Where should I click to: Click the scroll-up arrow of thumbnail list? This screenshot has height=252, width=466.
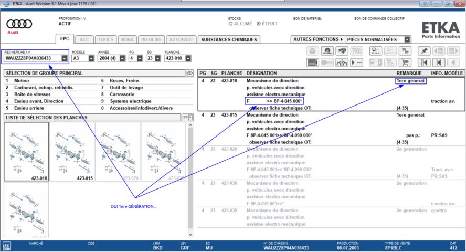click(190, 125)
